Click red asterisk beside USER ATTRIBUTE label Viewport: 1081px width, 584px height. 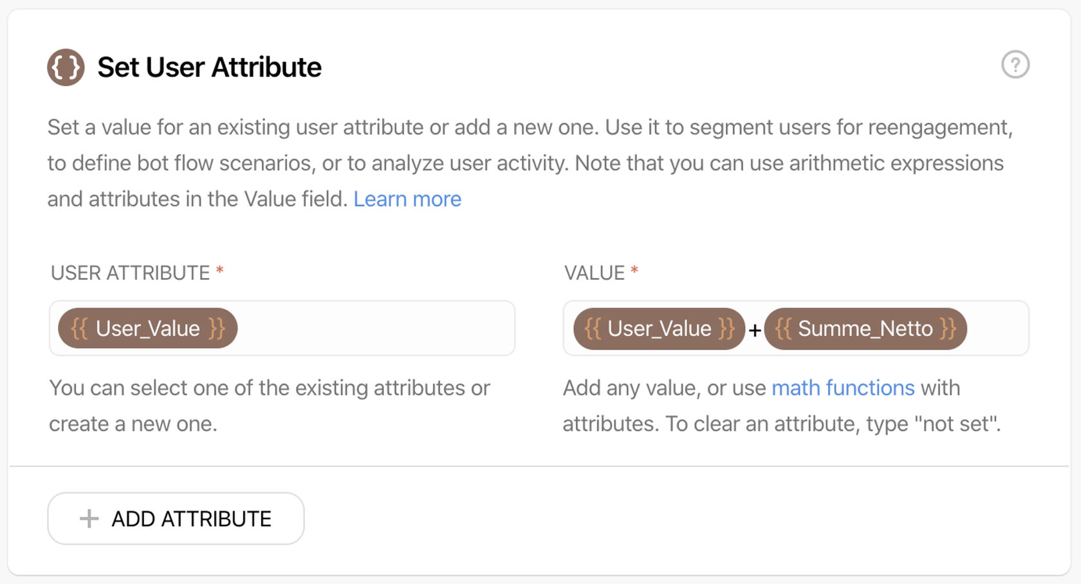point(219,271)
